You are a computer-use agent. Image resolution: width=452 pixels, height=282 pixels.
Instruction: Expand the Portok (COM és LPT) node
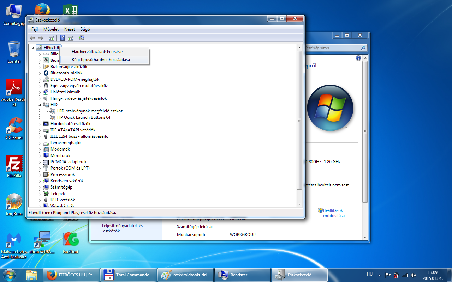(40, 168)
